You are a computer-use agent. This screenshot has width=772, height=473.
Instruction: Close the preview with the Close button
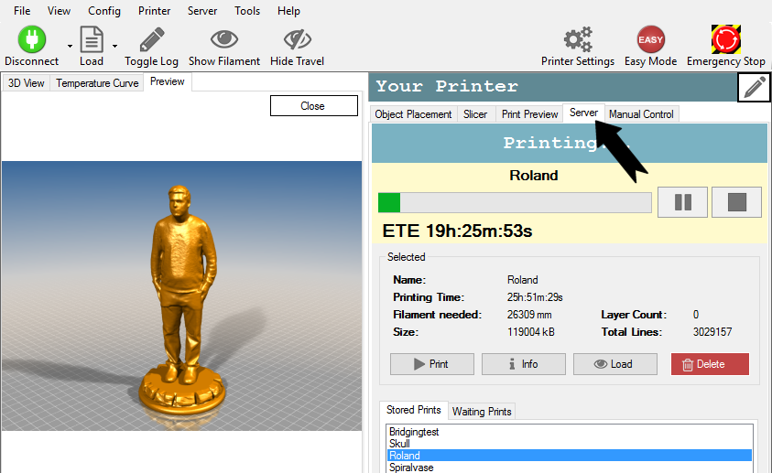click(313, 106)
